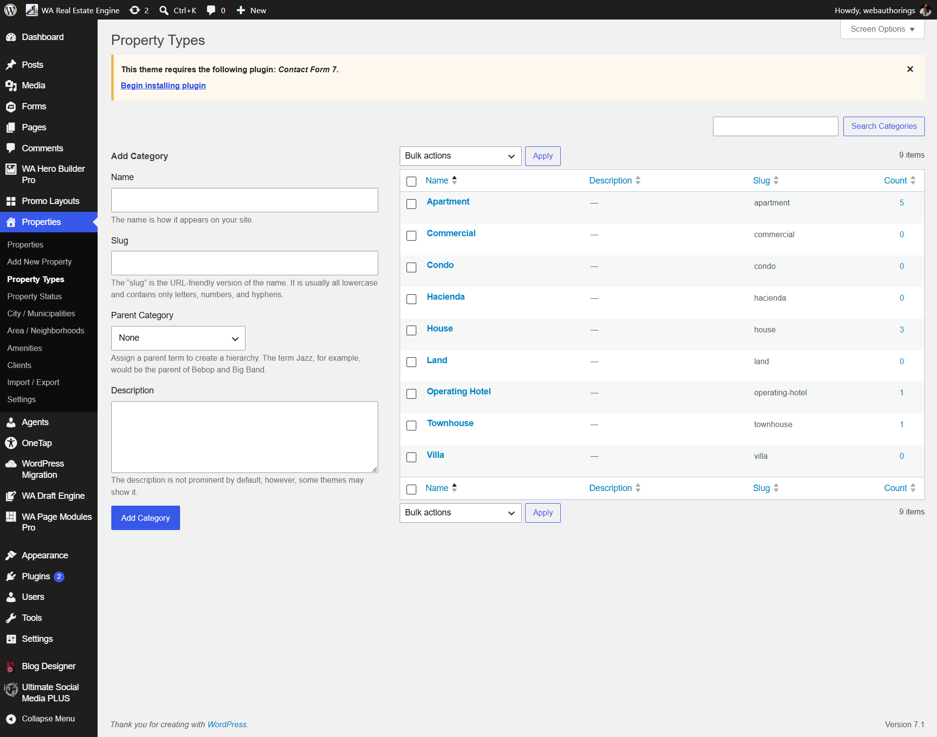The height and width of the screenshot is (737, 937).
Task: Open Import / Export submenu item
Action: 33,382
